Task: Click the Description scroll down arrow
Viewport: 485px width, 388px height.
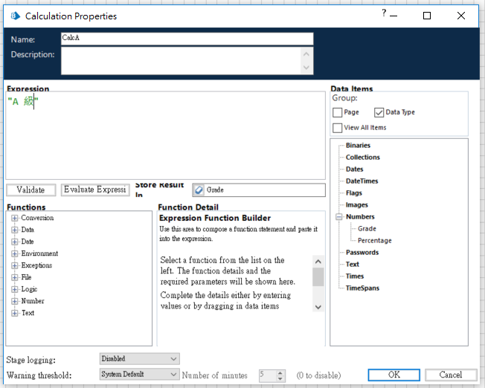Action: pyautogui.click(x=306, y=68)
